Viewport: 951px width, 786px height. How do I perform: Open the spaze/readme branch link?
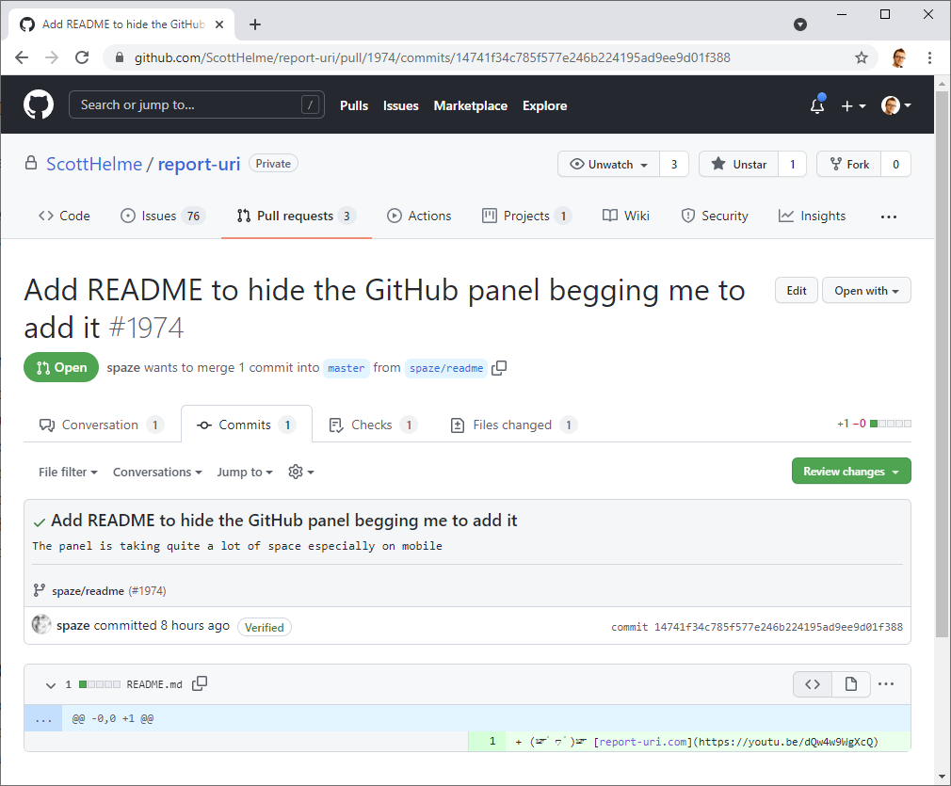coord(446,368)
